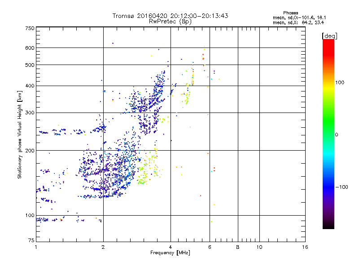Viewport: 359px width, 269px height.
Task: Click the x-axis tick label '1'
Action: [36, 247]
